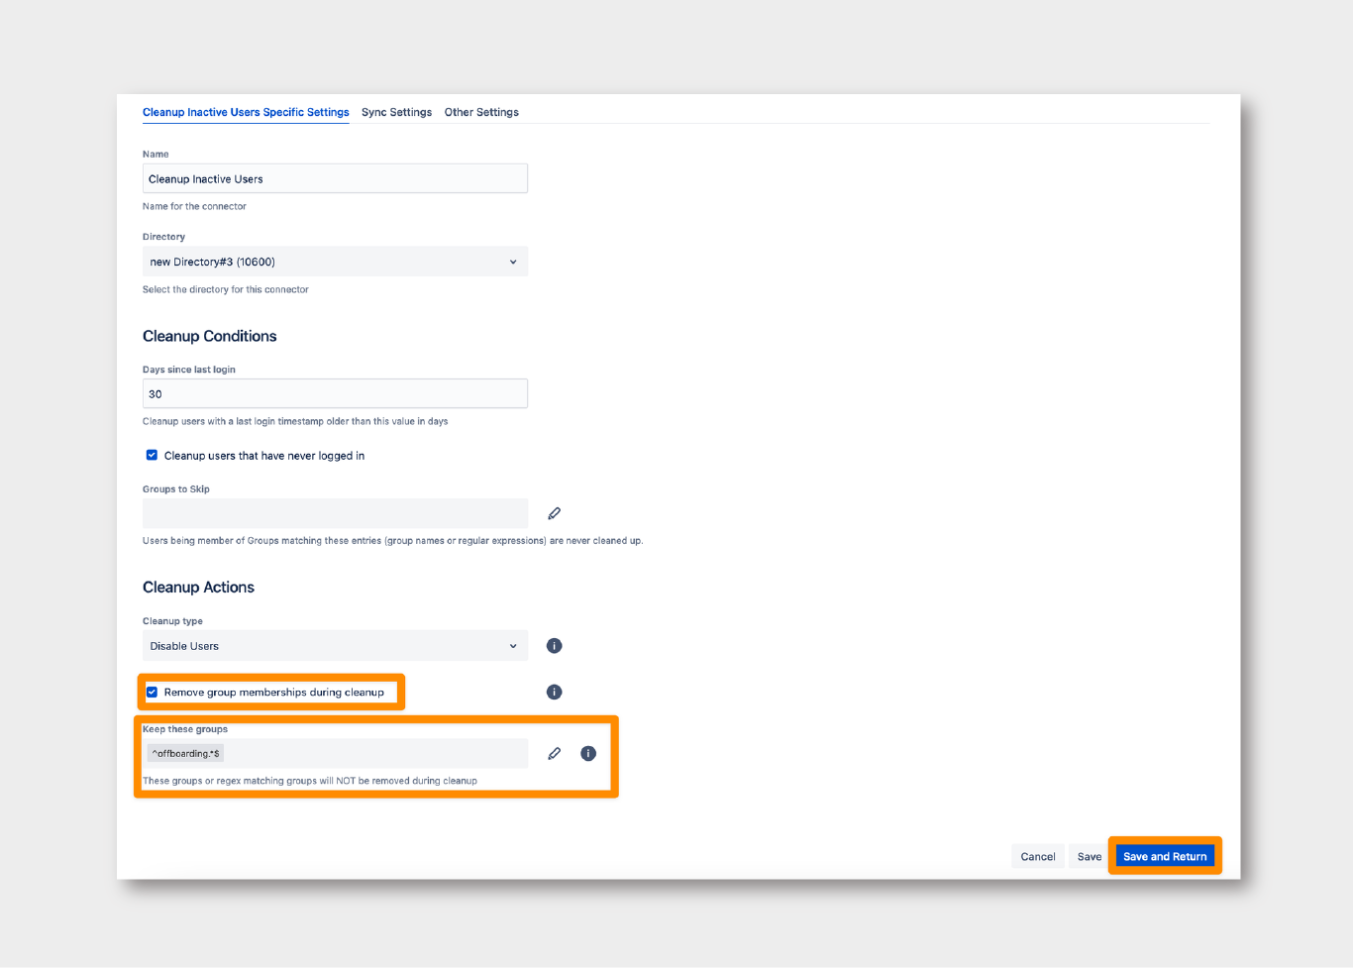Edit Groups to Skip with pencil icon
1353x968 pixels.
[555, 513]
